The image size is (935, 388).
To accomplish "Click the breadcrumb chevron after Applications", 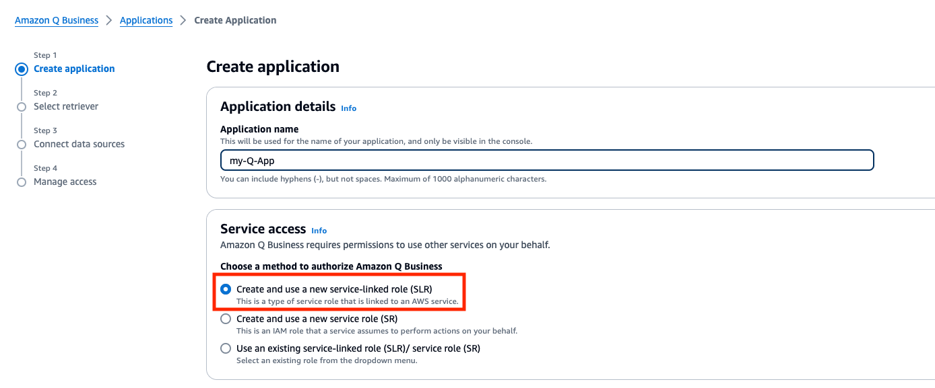I will (x=183, y=20).
